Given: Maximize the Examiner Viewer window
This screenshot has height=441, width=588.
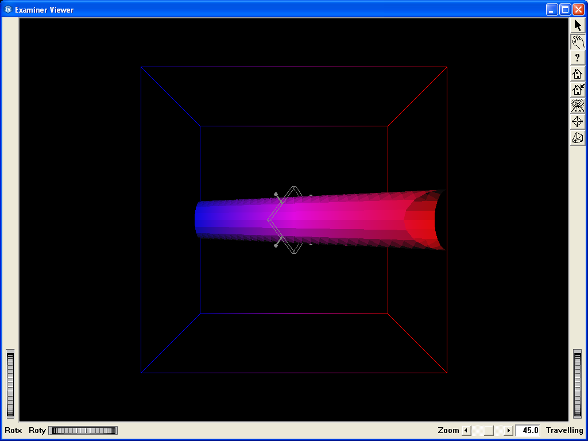Looking at the screenshot, I should tap(565, 10).
